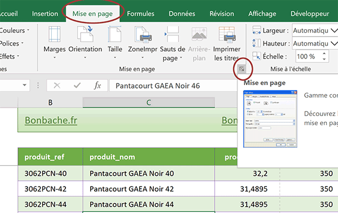Screen dimensions: 338x213
Task: Open the fx insert function icon
Action: pyautogui.click(x=97, y=86)
